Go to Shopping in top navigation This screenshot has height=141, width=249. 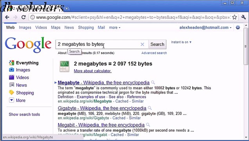pos(86,27)
